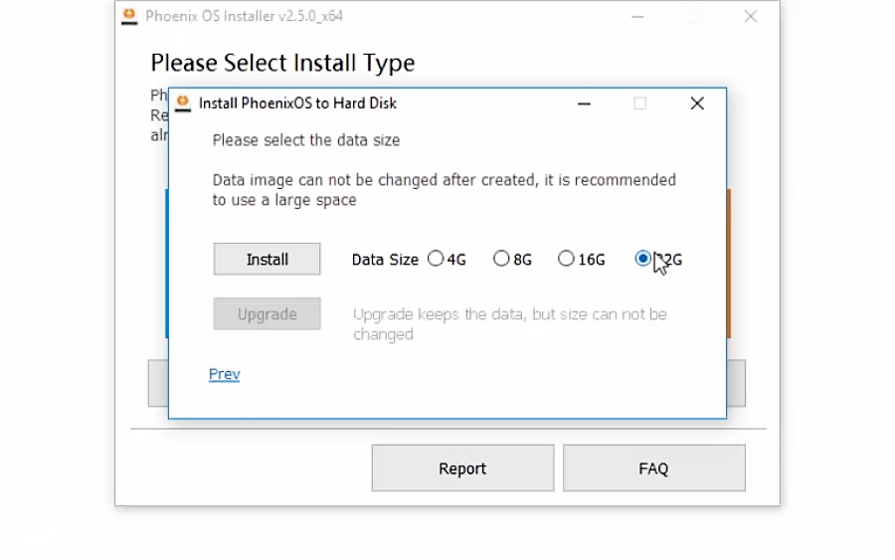Click the Phoenix OS Installer logo icon
This screenshot has width=895, height=560.
128,16
